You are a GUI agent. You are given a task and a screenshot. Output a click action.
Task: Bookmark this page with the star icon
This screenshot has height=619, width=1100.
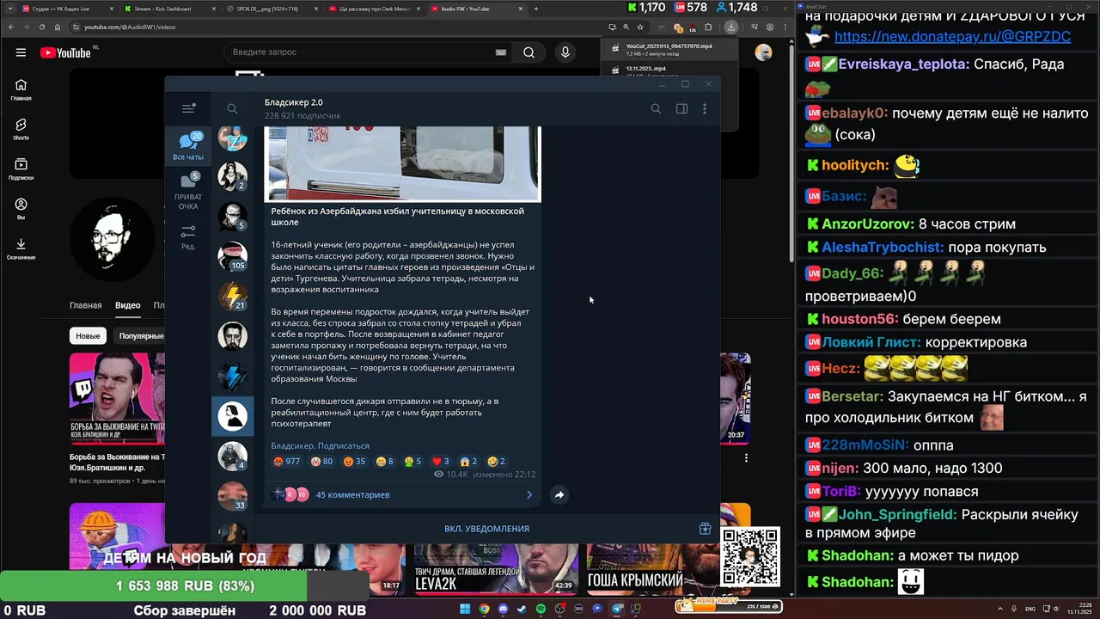click(639, 27)
